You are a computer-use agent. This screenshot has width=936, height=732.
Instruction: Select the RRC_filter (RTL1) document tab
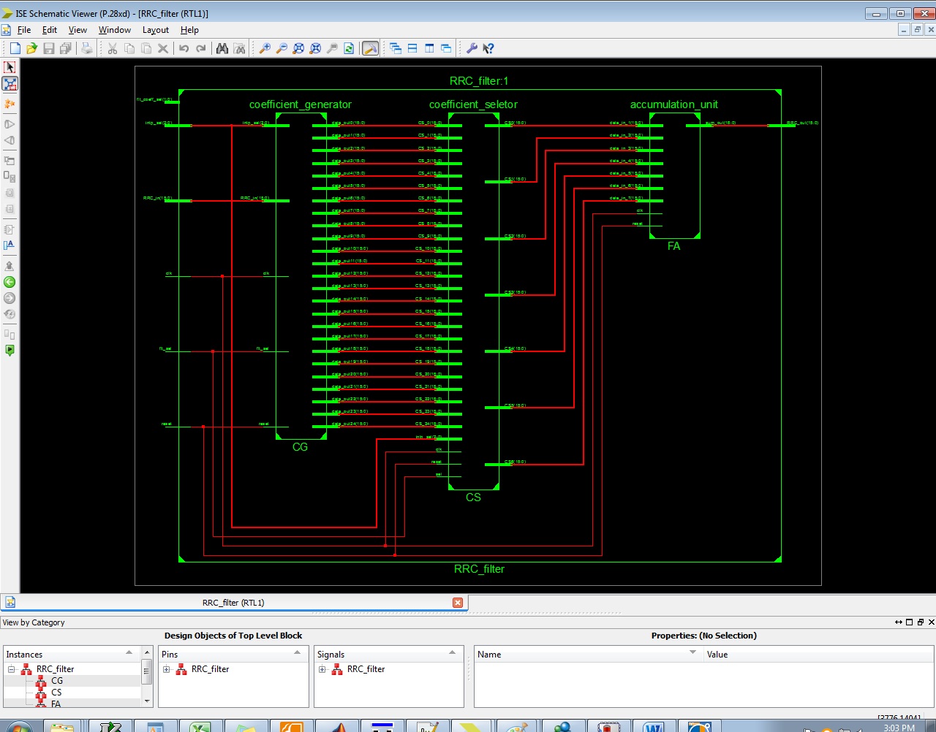point(233,603)
